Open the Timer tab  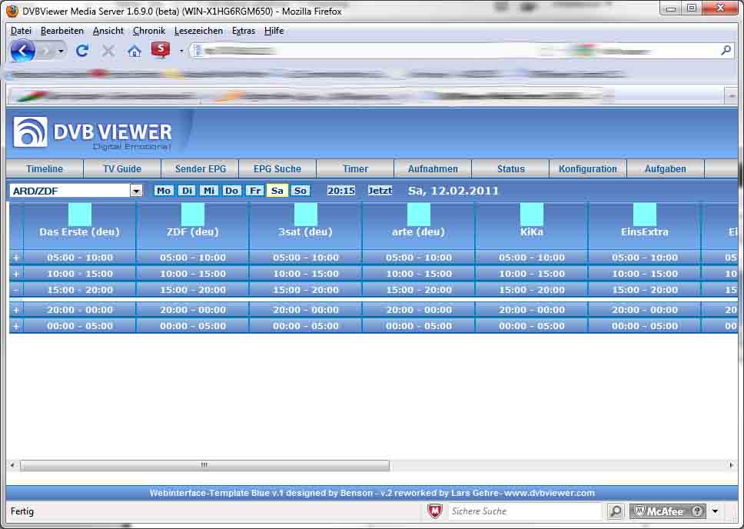pos(355,169)
